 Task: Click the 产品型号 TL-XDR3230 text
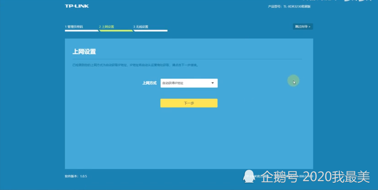[x=289, y=6]
